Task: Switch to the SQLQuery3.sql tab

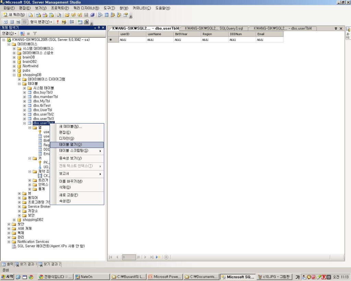Action: pos(214,28)
